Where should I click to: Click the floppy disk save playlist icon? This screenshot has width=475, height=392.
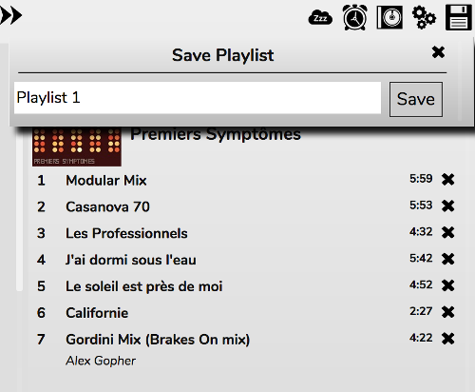click(459, 17)
